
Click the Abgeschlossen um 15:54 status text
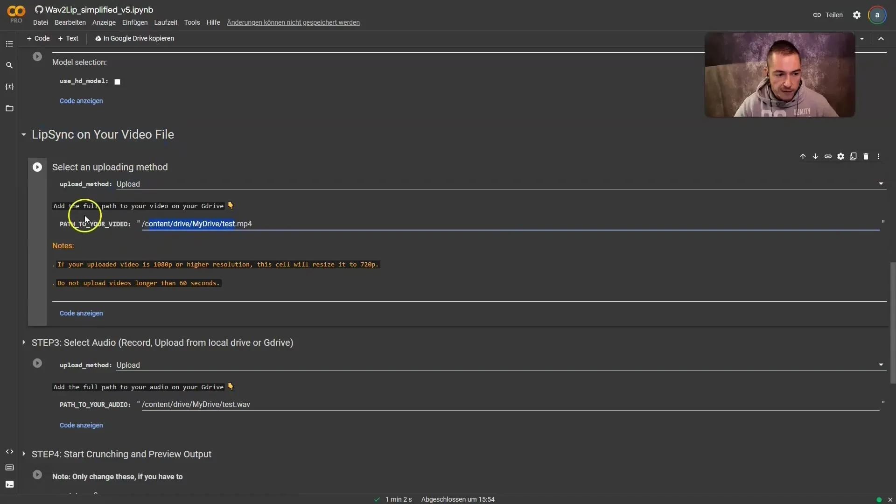click(458, 499)
